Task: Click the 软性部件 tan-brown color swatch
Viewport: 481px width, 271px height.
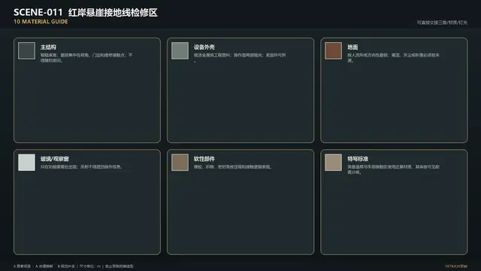Action: coord(180,163)
